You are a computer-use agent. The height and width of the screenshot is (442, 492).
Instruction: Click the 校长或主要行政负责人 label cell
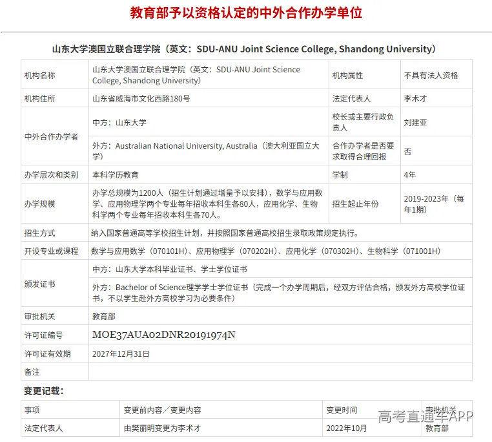pyautogui.click(x=365, y=121)
